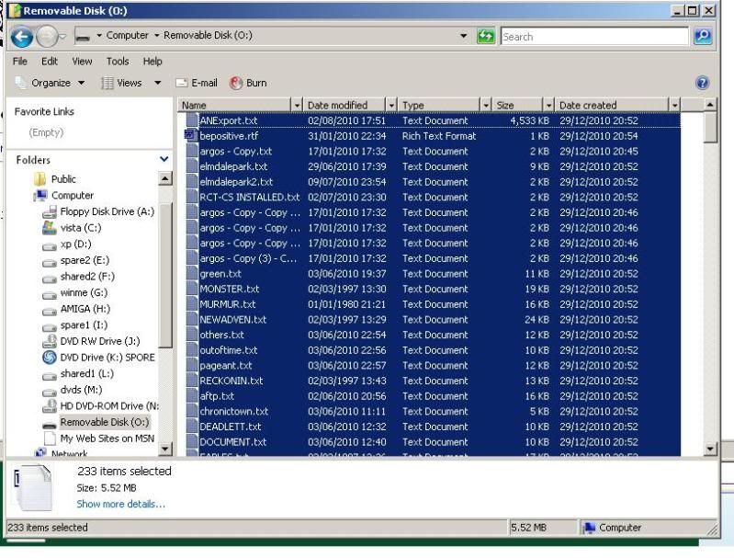734x558 pixels.
Task: Open the Tools menu
Action: click(x=118, y=62)
